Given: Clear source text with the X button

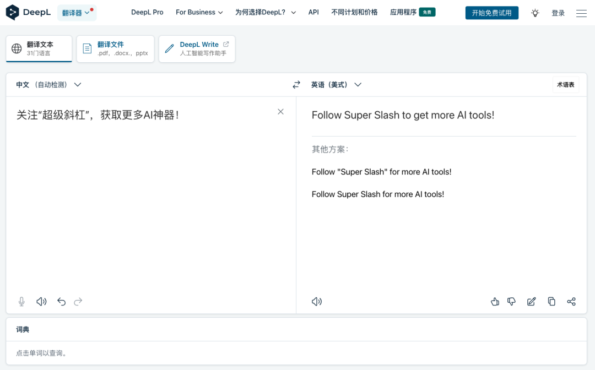Looking at the screenshot, I should [x=280, y=112].
